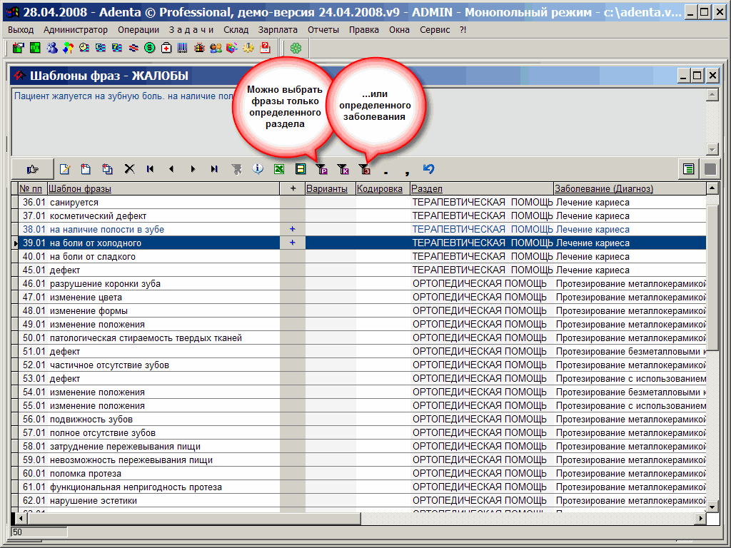Image resolution: width=731 pixels, height=548 pixels.
Task: Click the edit record pencil icon
Action: (65, 169)
